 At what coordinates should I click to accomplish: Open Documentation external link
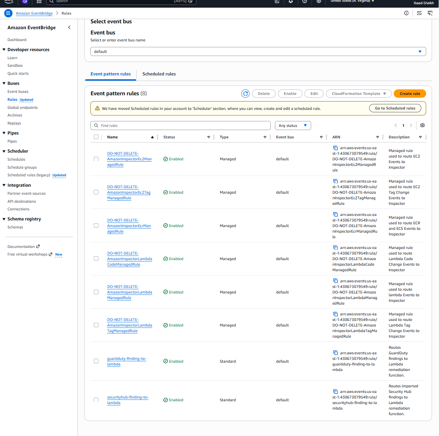coord(24,247)
